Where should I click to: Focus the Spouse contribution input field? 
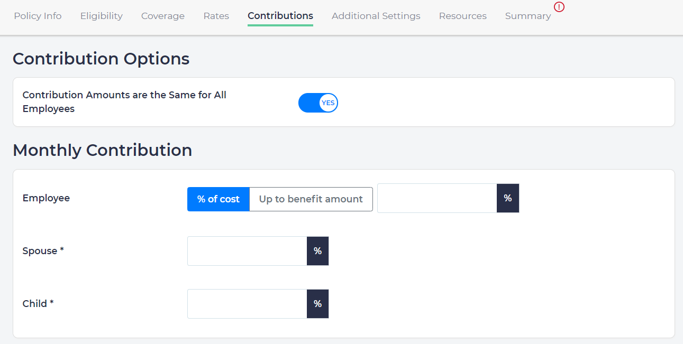[x=247, y=251]
